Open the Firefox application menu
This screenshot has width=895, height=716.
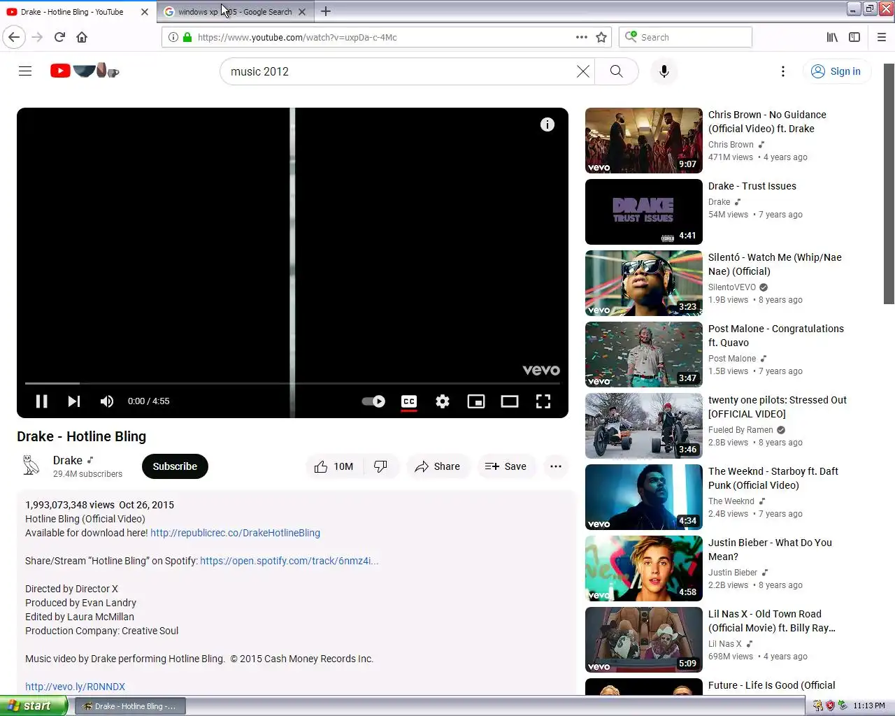[x=881, y=37]
